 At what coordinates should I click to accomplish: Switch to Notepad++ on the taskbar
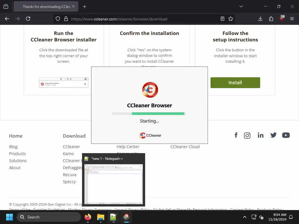[x=113, y=217]
